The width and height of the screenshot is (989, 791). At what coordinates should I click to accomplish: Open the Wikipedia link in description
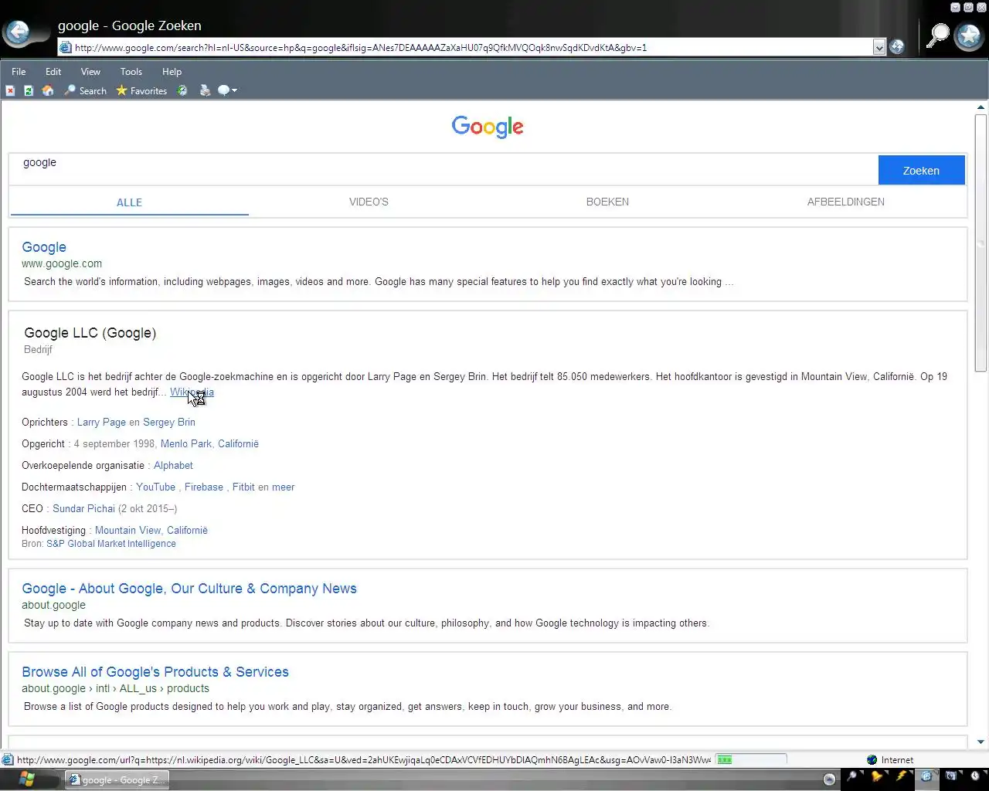(192, 392)
